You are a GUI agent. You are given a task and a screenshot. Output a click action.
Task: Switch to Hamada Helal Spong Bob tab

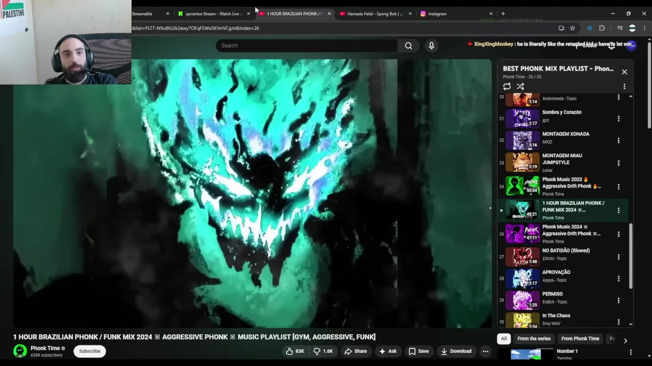click(x=374, y=14)
